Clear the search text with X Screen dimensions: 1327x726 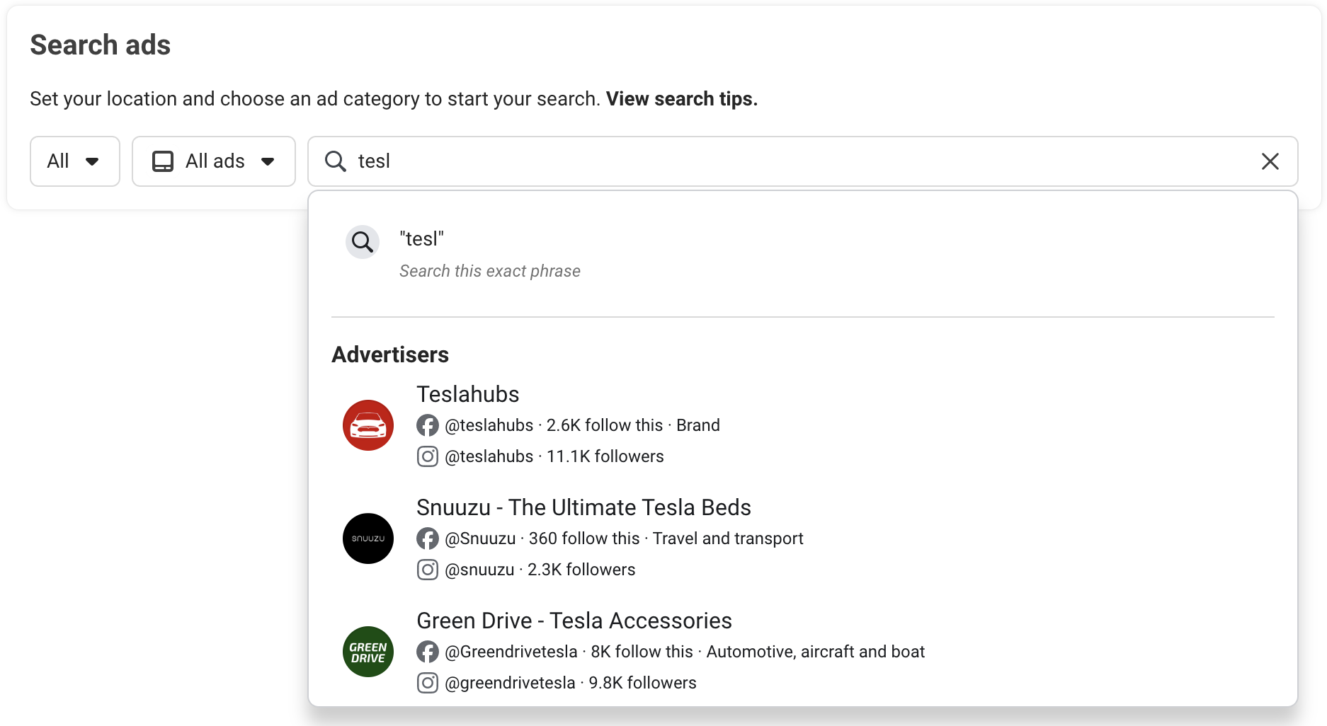tap(1270, 161)
